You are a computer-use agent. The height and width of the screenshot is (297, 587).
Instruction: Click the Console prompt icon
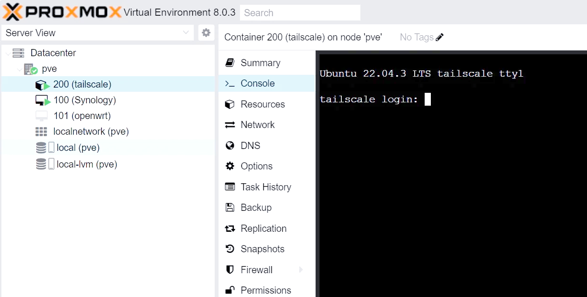230,84
